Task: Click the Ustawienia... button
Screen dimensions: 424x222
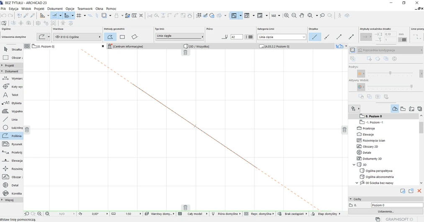Action: pos(386,211)
